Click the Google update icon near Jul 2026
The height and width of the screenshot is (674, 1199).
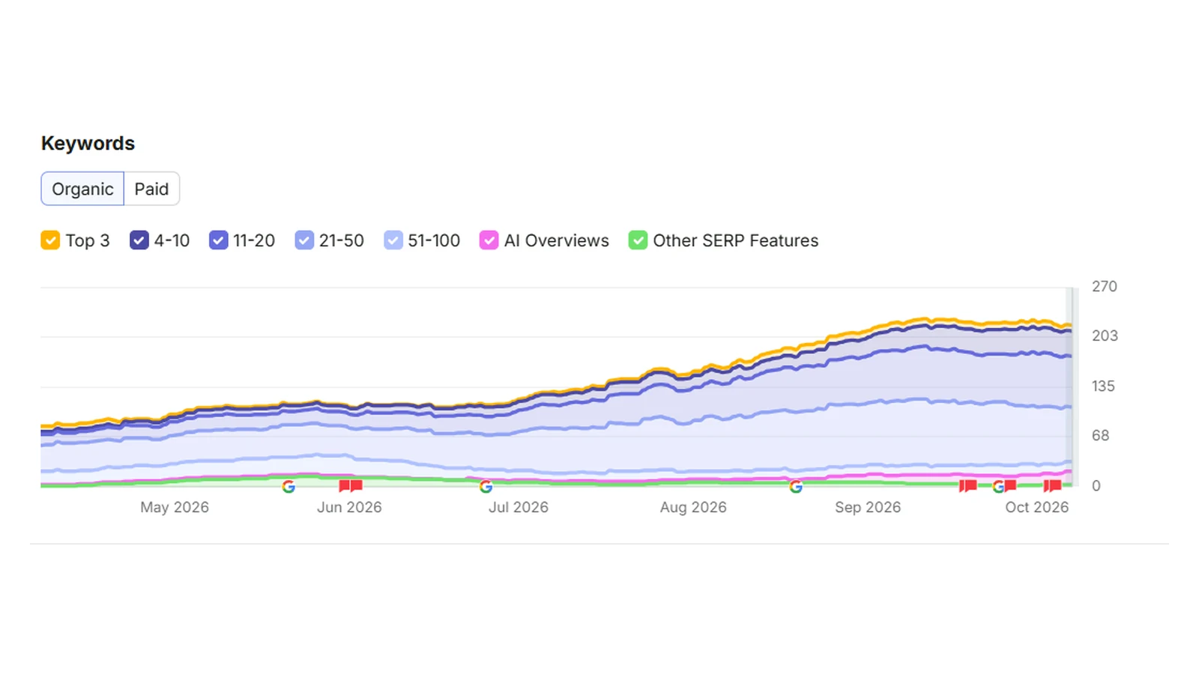[x=486, y=487]
